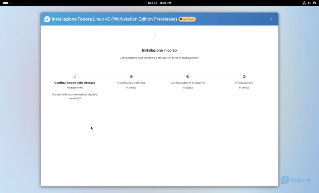Select the Configurazione di sistema step label
319x193 pixels.
click(188, 82)
